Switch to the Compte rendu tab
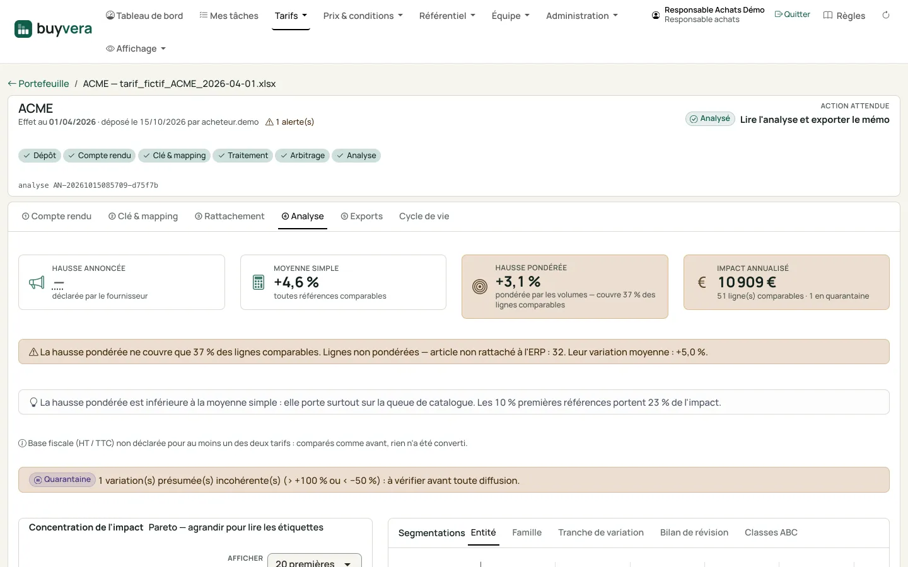The width and height of the screenshot is (908, 567). 57,216
